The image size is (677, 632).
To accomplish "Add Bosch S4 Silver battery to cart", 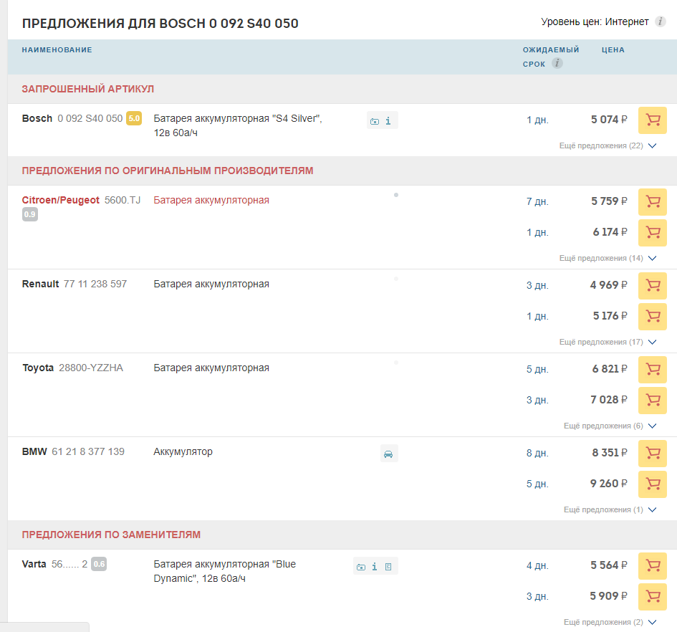I will (x=652, y=120).
